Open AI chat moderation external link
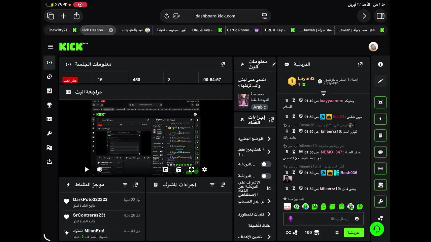This screenshot has width=431, height=242. (x=269, y=189)
